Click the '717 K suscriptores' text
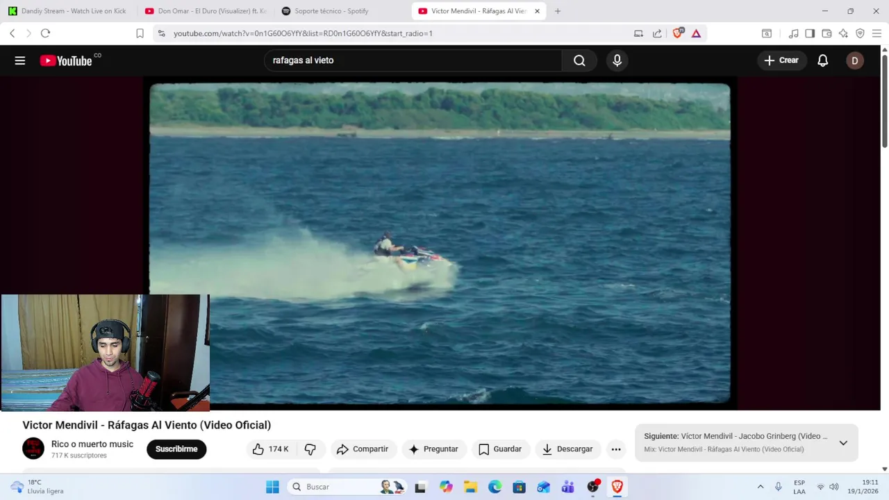889x500 pixels. (x=79, y=456)
